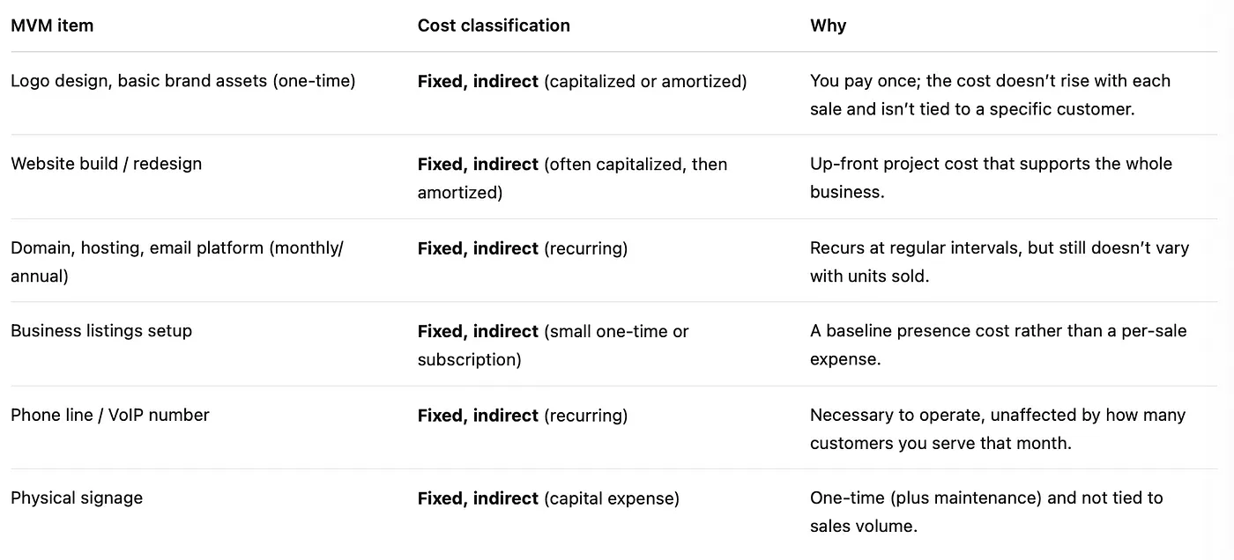The height and width of the screenshot is (560, 1234).
Task: Click the 'often capitalized, then amortized' classification
Action: (573, 178)
